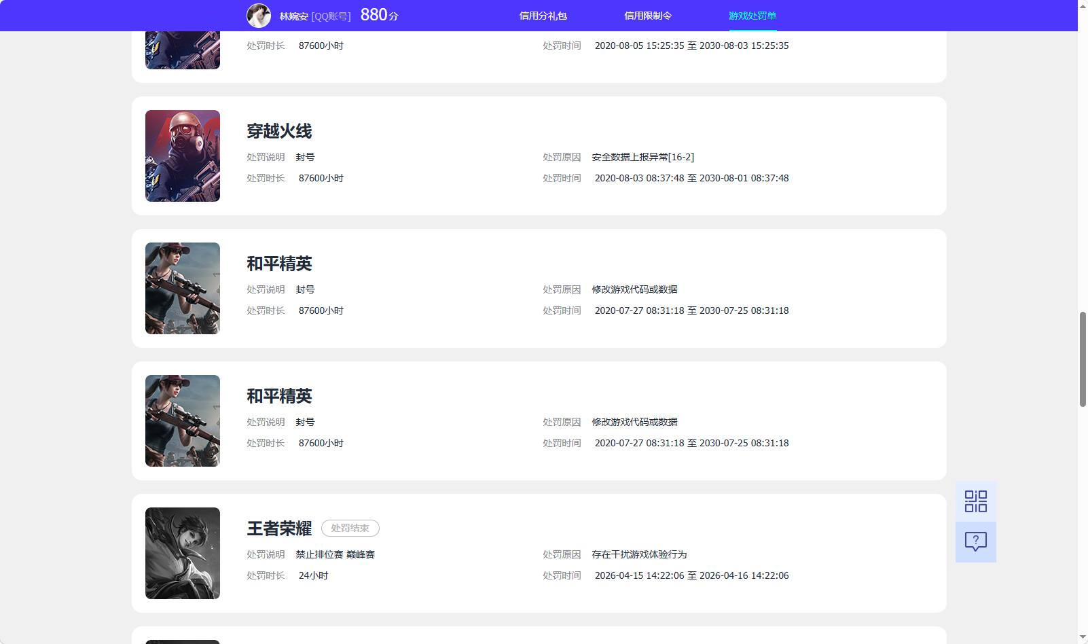Click reason 存在干扰游戏体验行为
This screenshot has height=644, width=1088.
coord(639,554)
